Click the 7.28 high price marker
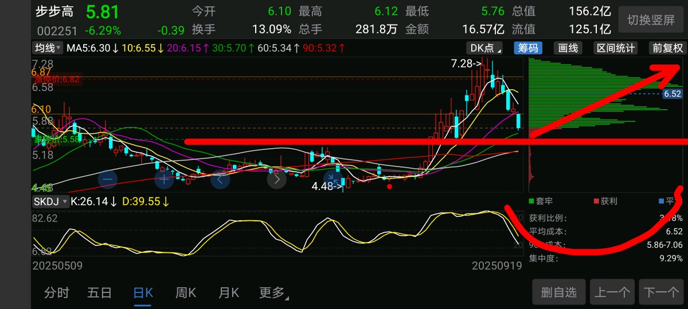This screenshot has height=309, width=688. pyautogui.click(x=465, y=64)
